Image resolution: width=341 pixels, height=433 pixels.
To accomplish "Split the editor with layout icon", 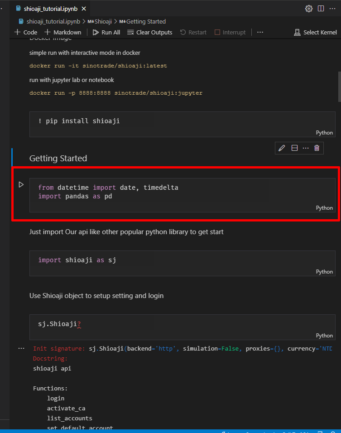I will (x=321, y=9).
